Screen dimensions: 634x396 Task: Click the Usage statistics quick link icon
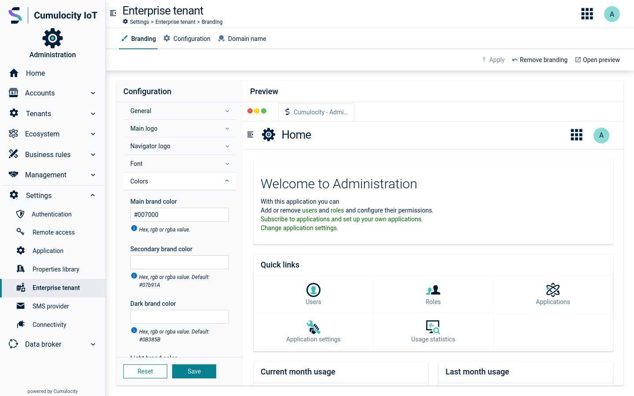[x=433, y=327]
